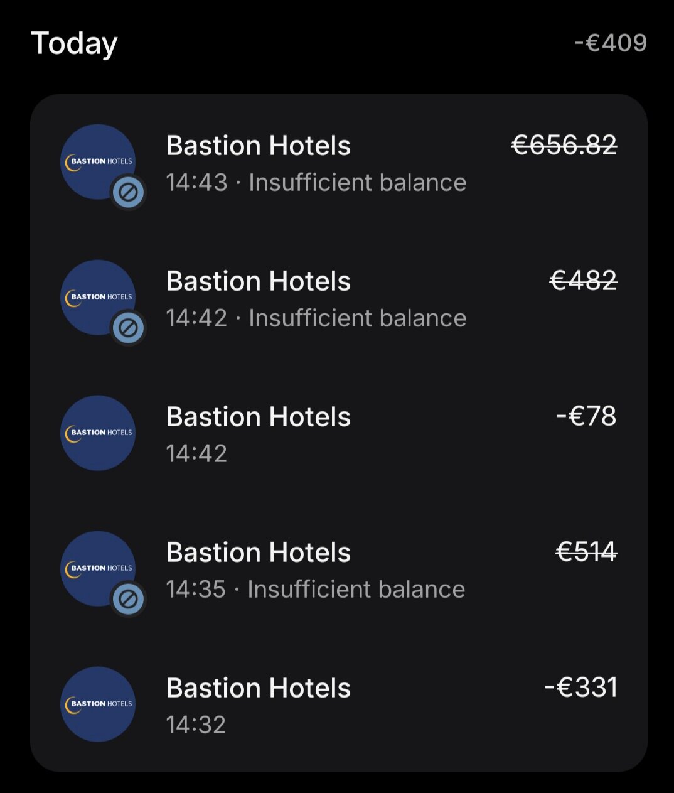
Task: Tap the struck-through €514 amount
Action: (x=586, y=552)
